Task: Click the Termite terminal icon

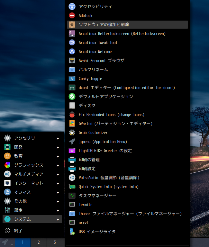Action: coord(72,205)
